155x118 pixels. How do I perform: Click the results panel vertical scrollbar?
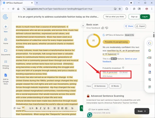coord(154,35)
